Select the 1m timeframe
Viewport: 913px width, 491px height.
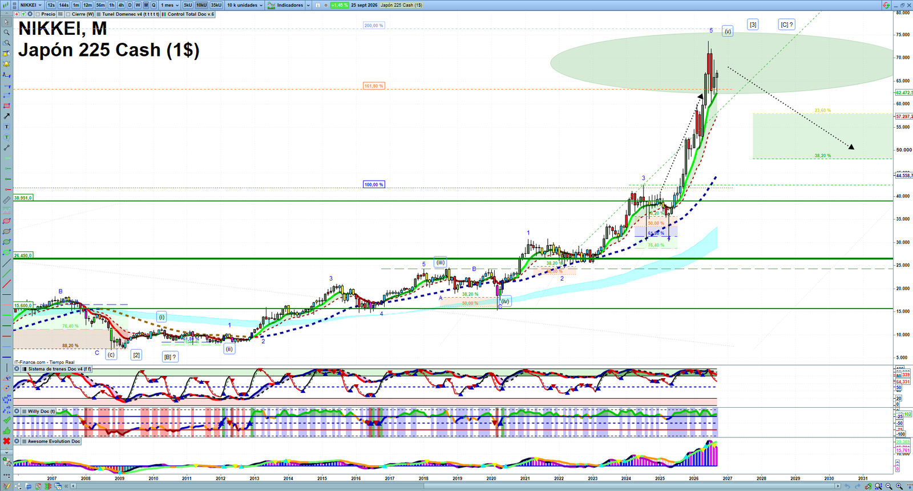click(76, 5)
